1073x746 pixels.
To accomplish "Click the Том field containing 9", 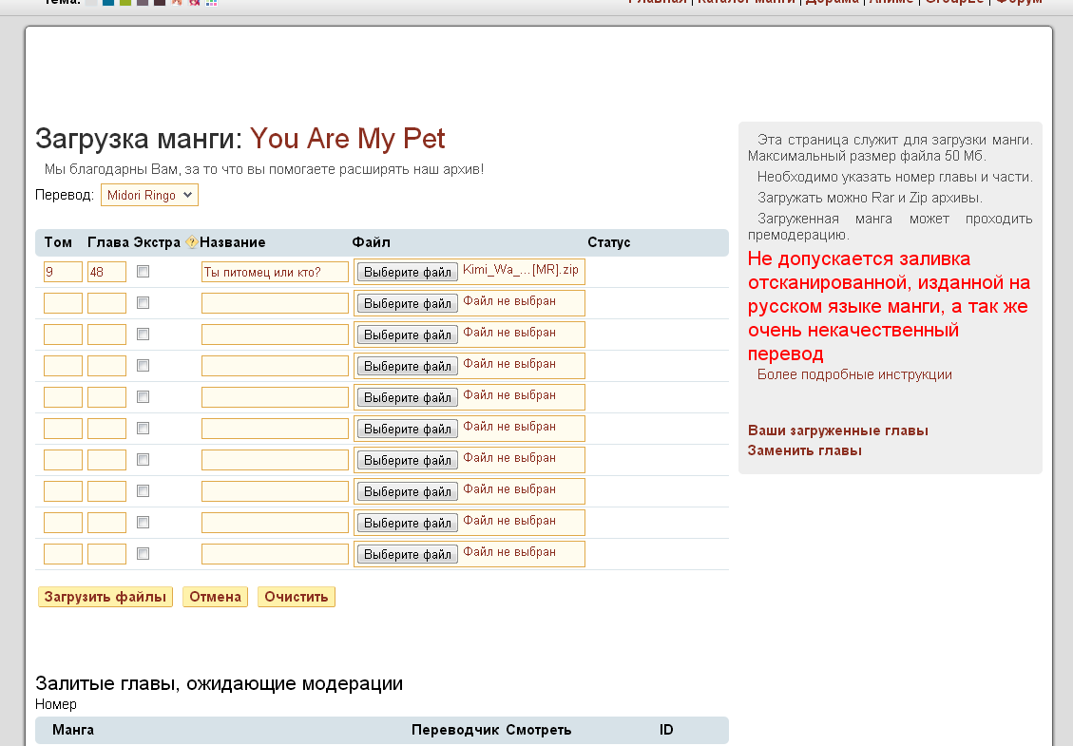I will (x=63, y=272).
